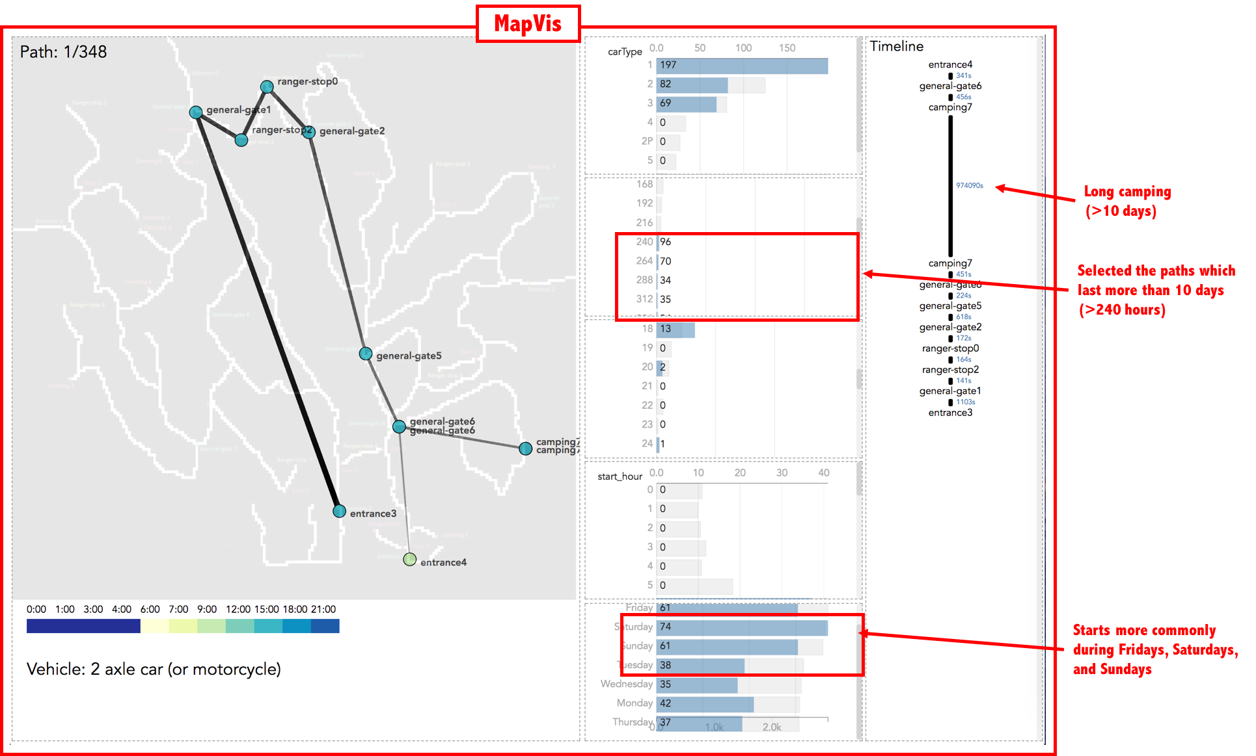Click the carType 2 bar showing 82
This screenshot has height=756, width=1256.
[692, 85]
